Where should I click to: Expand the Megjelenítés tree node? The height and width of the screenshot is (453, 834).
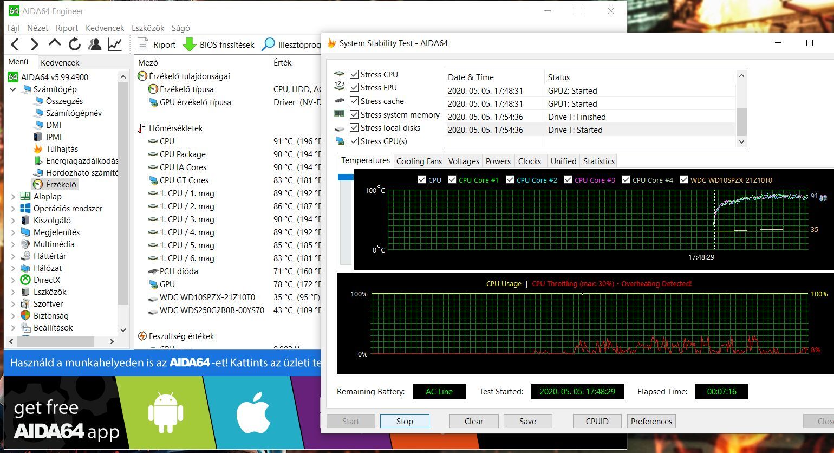[13, 232]
